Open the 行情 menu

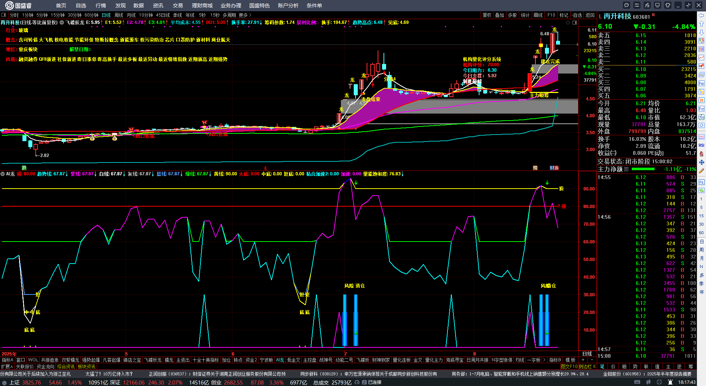(x=101, y=6)
